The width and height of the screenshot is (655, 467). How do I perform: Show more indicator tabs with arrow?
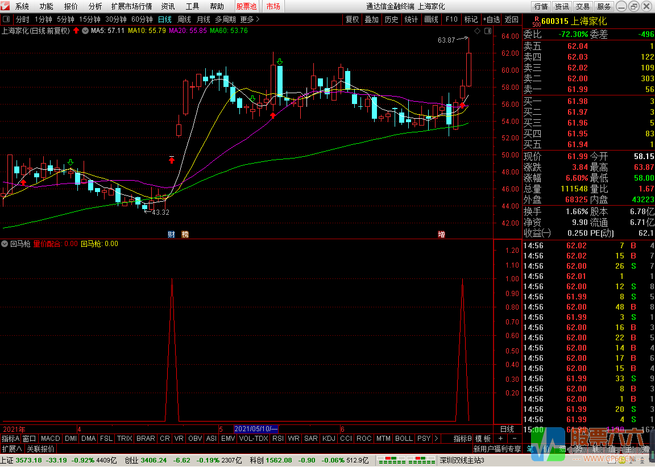[436, 439]
